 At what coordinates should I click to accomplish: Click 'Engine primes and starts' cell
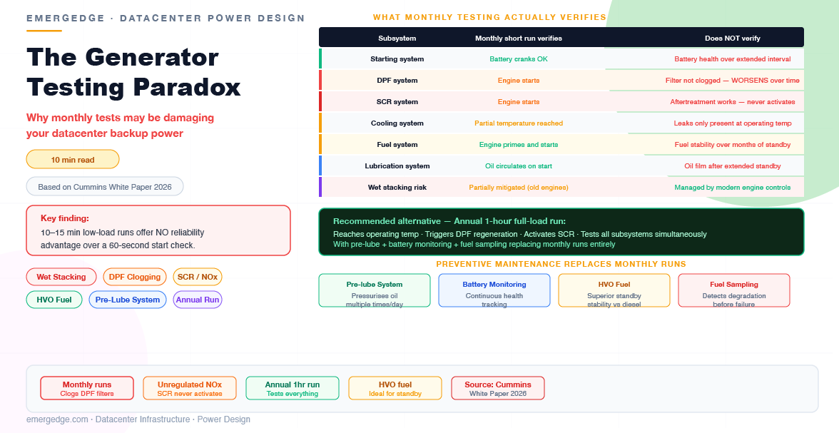519,145
